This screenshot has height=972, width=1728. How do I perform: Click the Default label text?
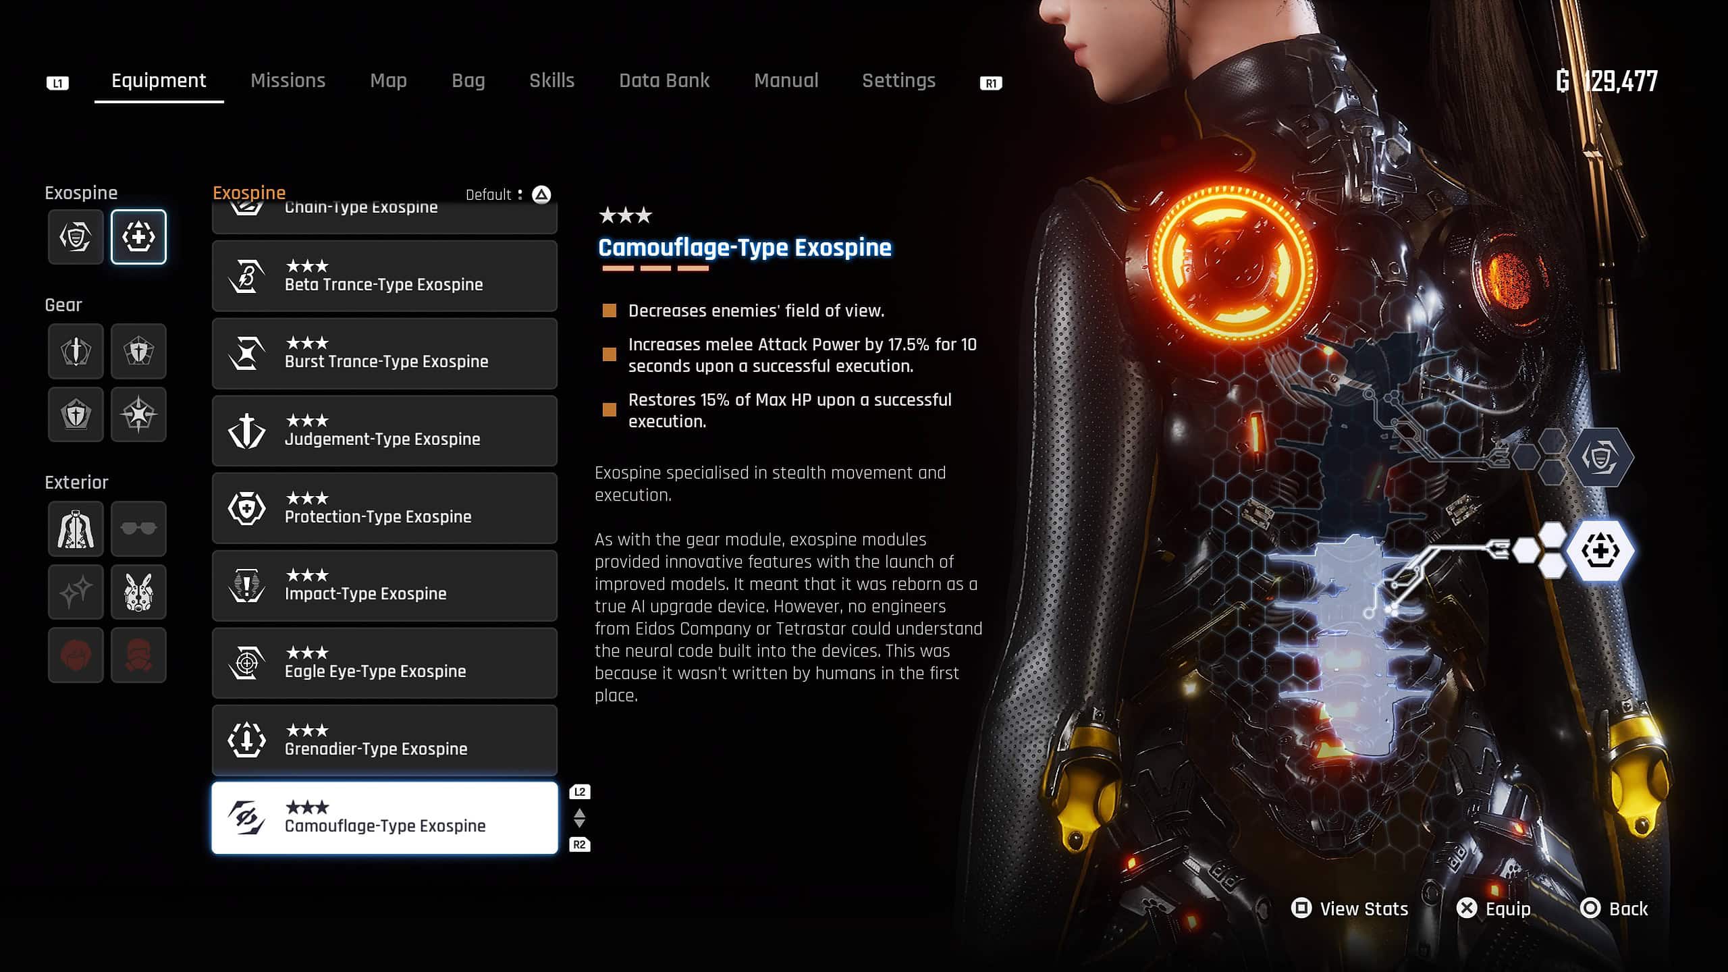[x=489, y=195]
